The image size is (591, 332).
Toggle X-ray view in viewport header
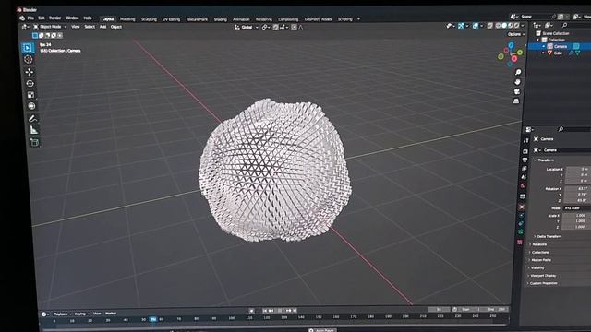coord(490,26)
